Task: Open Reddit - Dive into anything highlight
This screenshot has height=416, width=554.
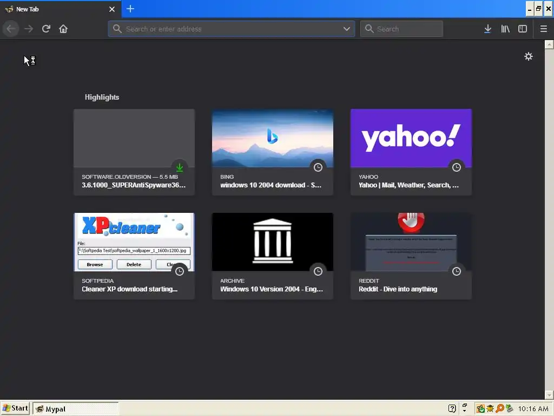Action: (x=411, y=256)
